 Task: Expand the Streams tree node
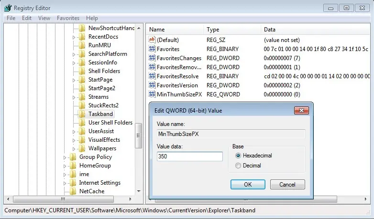point(74,97)
